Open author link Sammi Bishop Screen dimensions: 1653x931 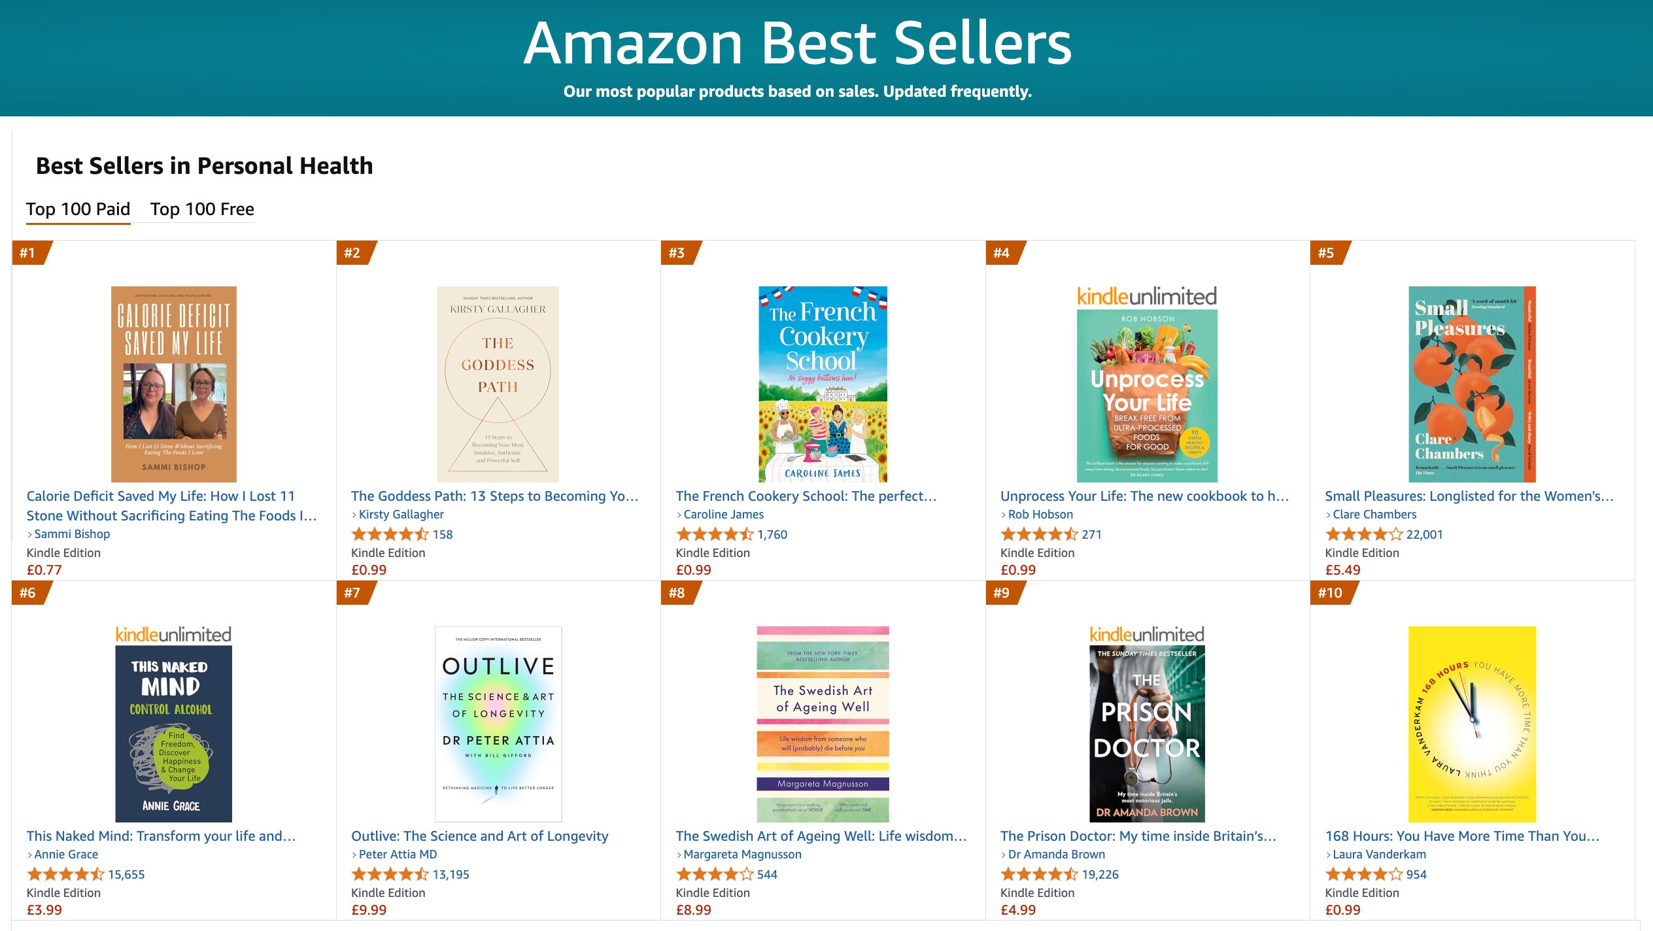tap(72, 534)
